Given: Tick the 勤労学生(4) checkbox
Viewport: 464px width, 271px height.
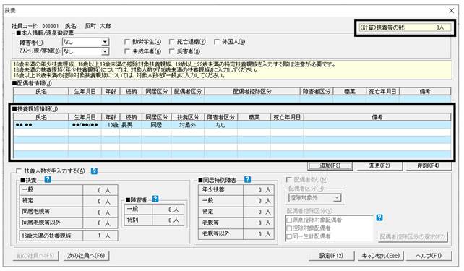Looking at the screenshot, I should 127,42.
